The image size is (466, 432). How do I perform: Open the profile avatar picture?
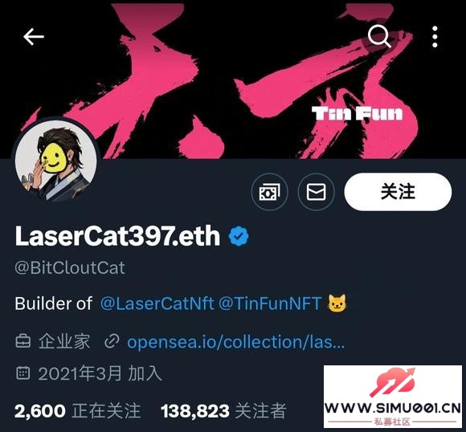(56, 161)
